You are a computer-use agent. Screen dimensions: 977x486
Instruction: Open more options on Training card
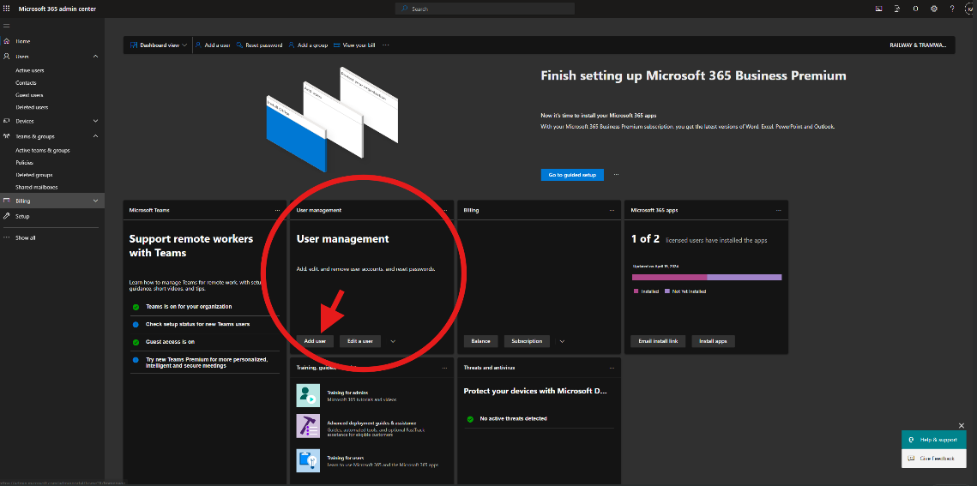tap(444, 368)
